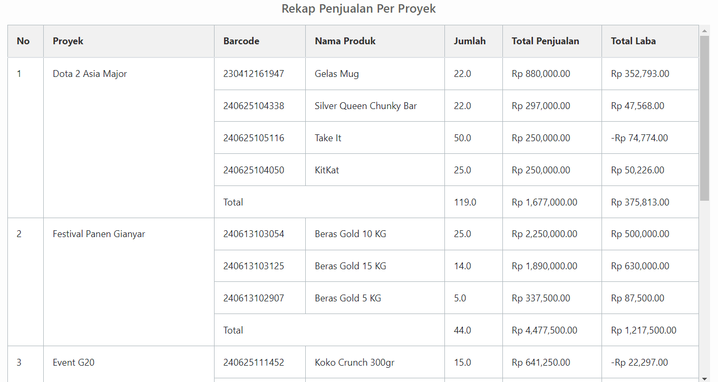Click the scrollbar down arrow
This screenshot has width=718, height=382.
coord(704,378)
